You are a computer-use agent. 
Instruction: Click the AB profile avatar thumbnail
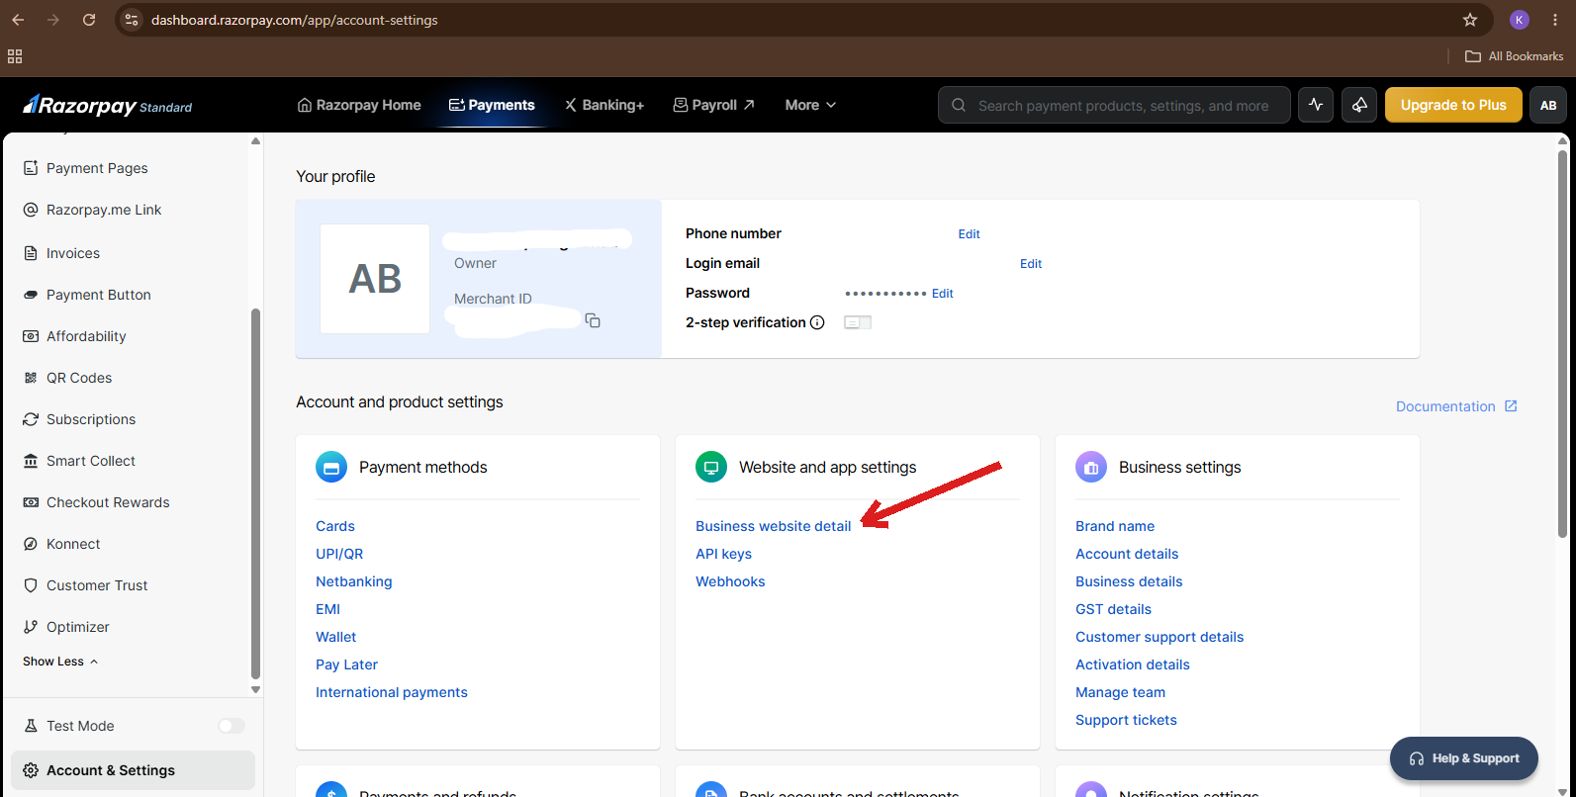pos(375,279)
